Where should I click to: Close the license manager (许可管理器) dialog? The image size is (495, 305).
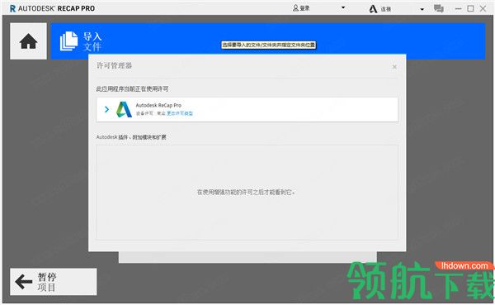pyautogui.click(x=394, y=67)
